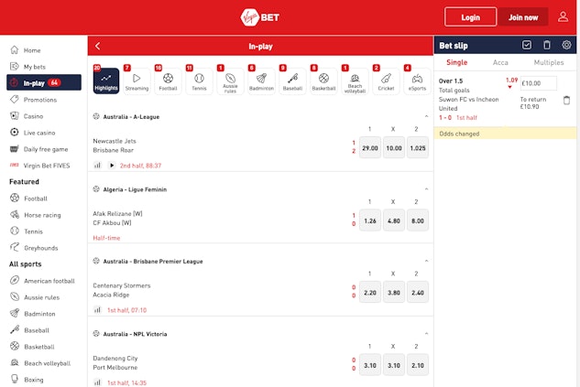This screenshot has height=387, width=580.
Task: Open the Streaming sport filter
Action: coord(137,81)
